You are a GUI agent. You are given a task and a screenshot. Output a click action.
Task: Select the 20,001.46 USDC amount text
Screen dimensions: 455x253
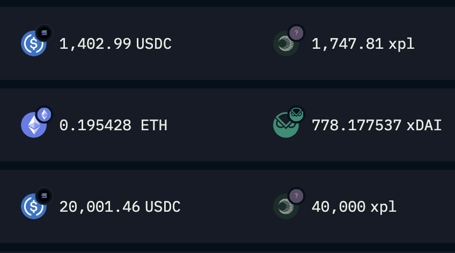[x=120, y=207]
